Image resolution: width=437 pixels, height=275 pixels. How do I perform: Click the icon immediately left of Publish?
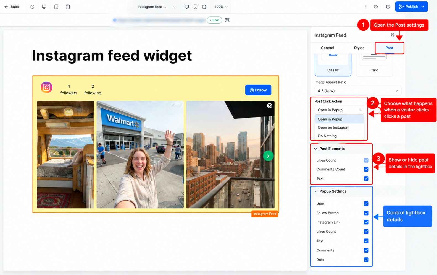point(388,7)
